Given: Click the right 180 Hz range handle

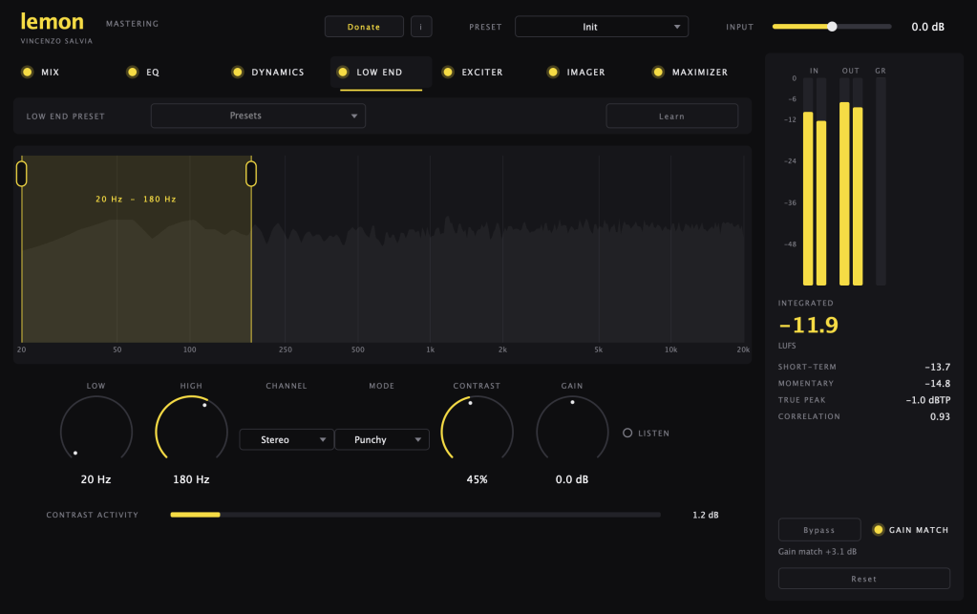Looking at the screenshot, I should pos(251,174).
